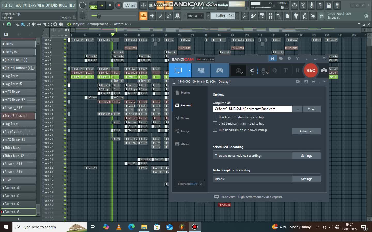The width and height of the screenshot is (372, 232).
Task: Check Start Bandicam minimized to tray
Action: coord(215,123)
